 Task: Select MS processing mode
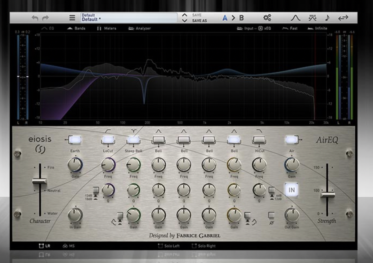coord(68,246)
